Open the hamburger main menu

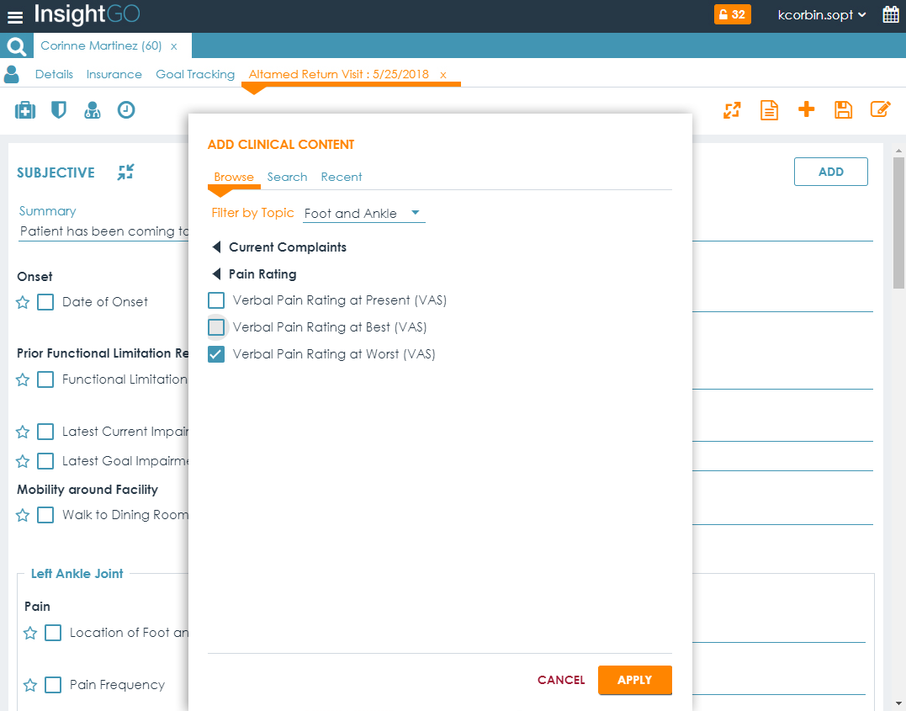(x=15, y=16)
